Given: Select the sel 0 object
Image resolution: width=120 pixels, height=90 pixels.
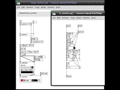Looking at the screenshot, I should tap(70, 45).
